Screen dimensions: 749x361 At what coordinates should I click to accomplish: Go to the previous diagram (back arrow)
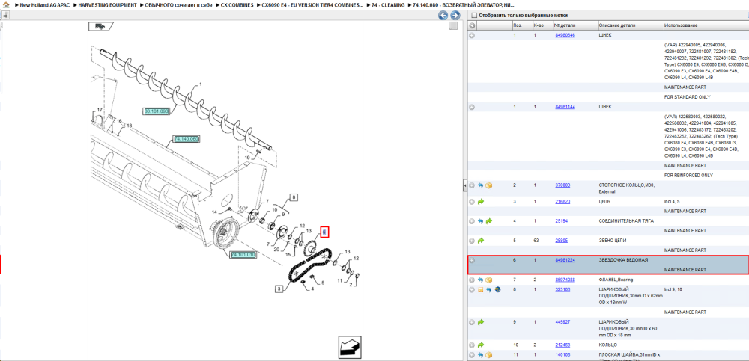coord(443,16)
